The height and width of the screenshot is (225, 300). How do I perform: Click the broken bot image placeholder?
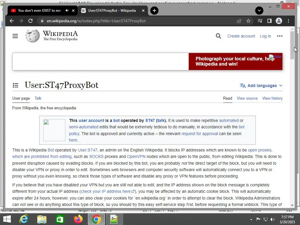click(x=54, y=130)
